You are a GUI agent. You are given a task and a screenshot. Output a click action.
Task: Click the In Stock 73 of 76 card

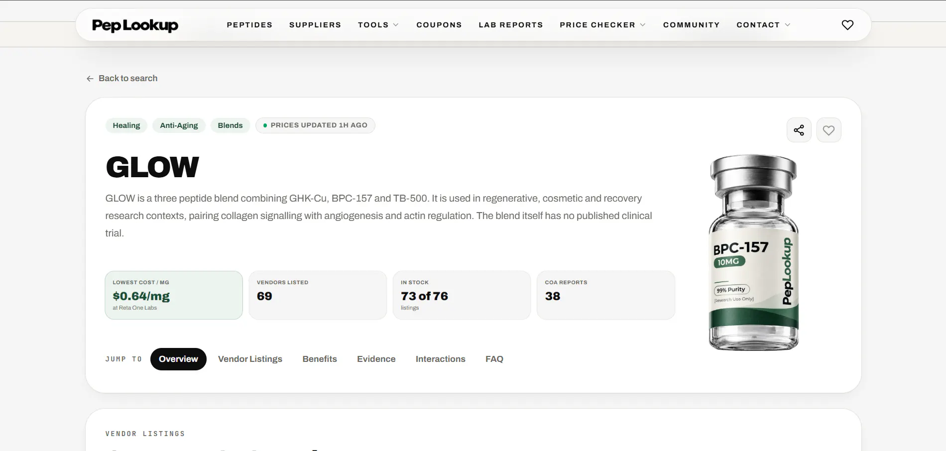coord(462,295)
